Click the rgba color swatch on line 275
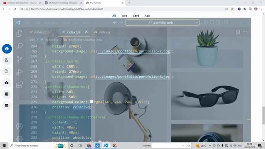 (x=92, y=101)
